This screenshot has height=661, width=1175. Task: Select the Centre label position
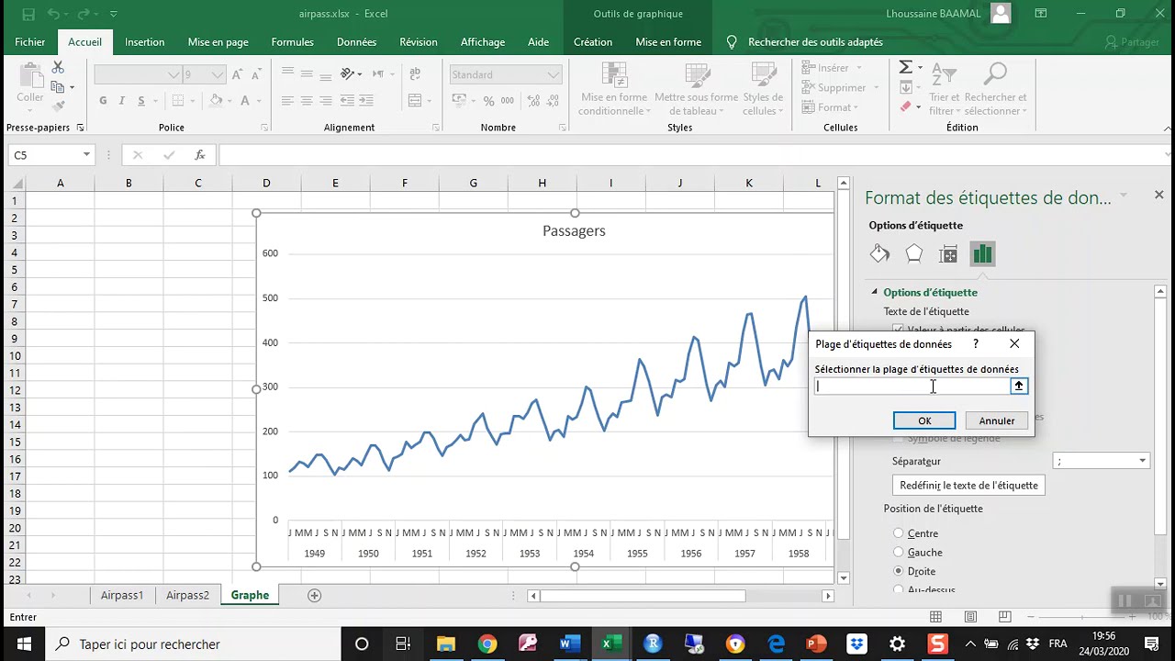coord(899,533)
